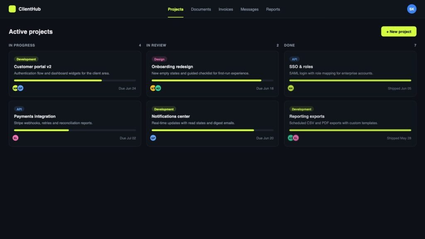Click the Shipped May 28 date
The height and width of the screenshot is (239, 425).
(x=399, y=138)
